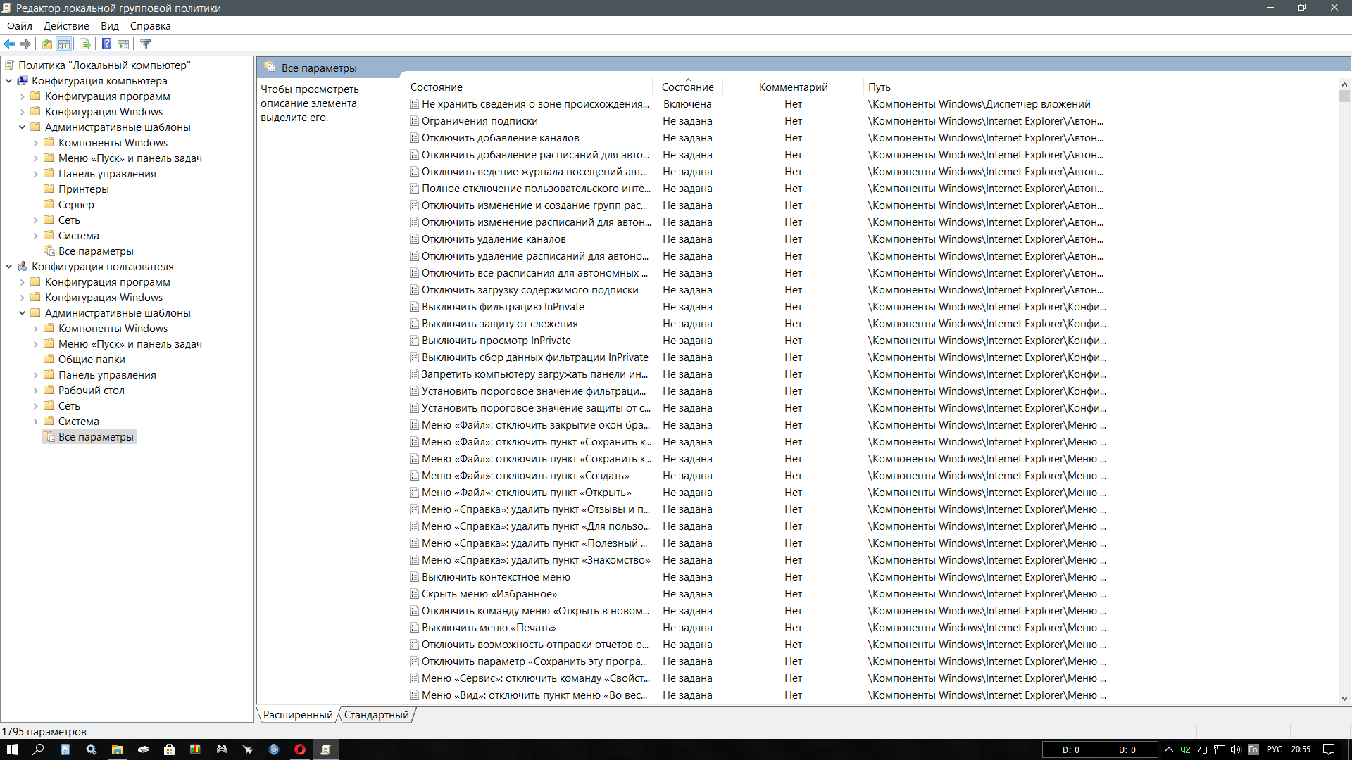The width and height of the screenshot is (1352, 760).
Task: Click the Export list toolbar icon
Action: pos(85,44)
